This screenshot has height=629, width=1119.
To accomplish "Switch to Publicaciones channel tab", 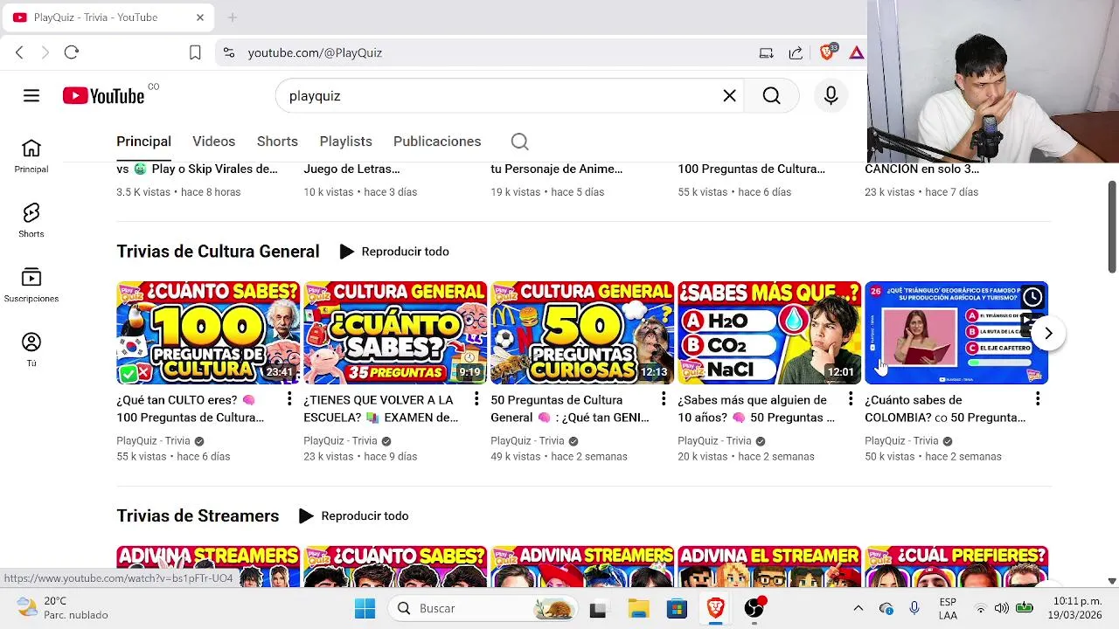I will 437,142.
